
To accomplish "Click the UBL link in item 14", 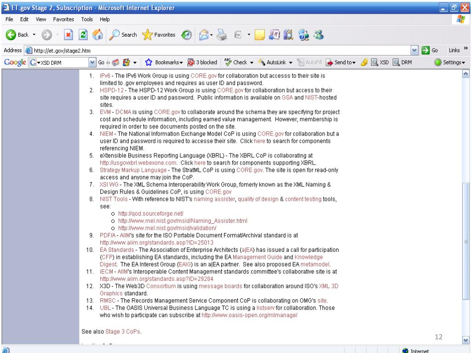I will (x=105, y=308).
